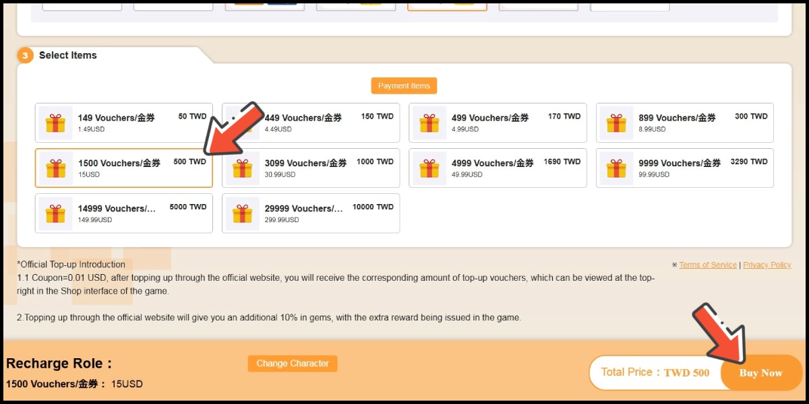809x404 pixels.
Task: Click the gift icon for 499 Vouchers
Action: 429,123
